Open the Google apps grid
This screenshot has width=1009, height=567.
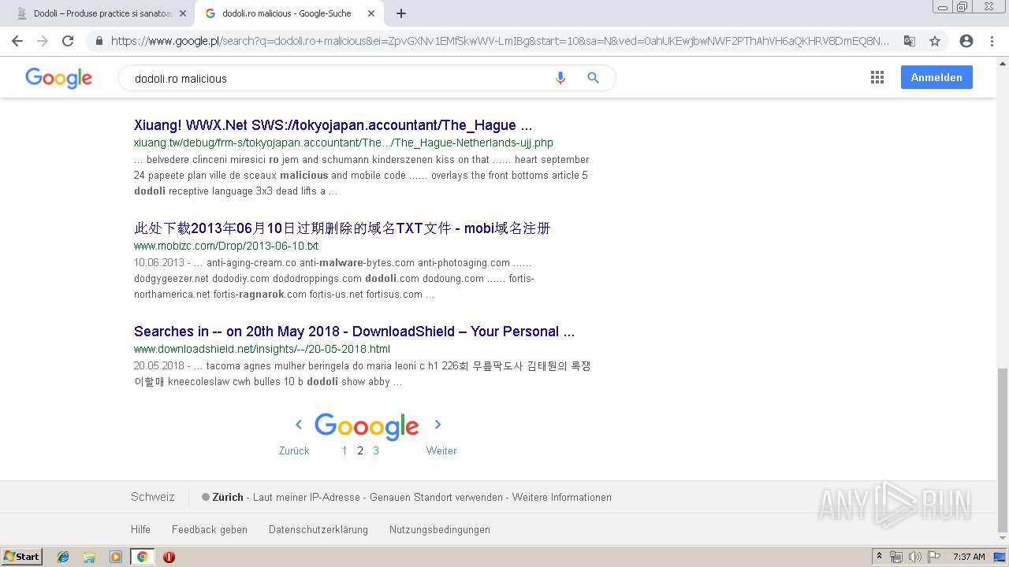coord(877,77)
